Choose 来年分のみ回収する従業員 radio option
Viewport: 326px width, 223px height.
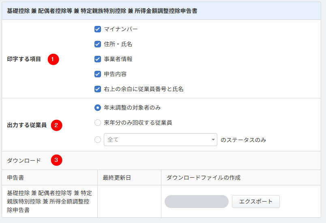click(97, 123)
